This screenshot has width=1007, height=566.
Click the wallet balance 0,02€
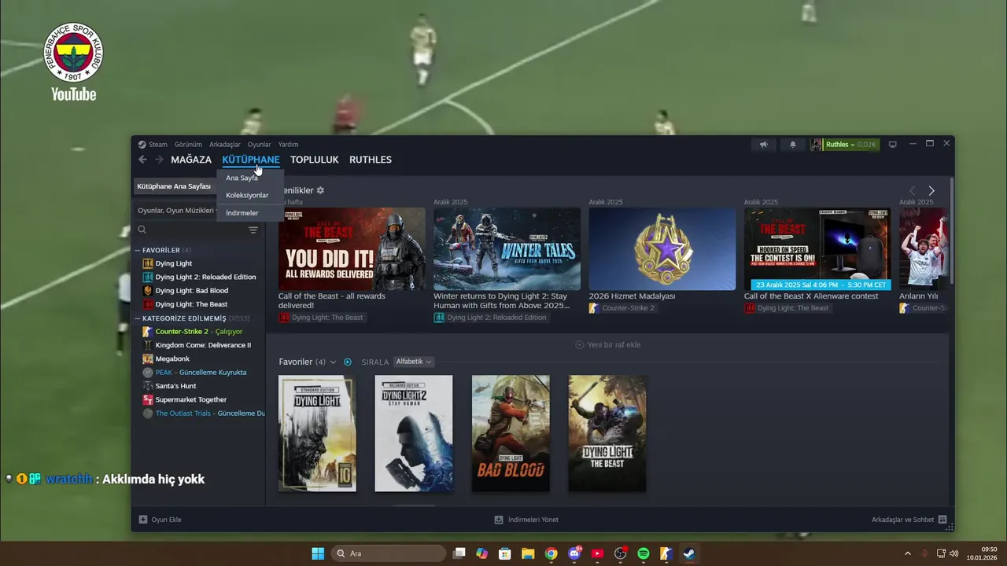coord(866,145)
